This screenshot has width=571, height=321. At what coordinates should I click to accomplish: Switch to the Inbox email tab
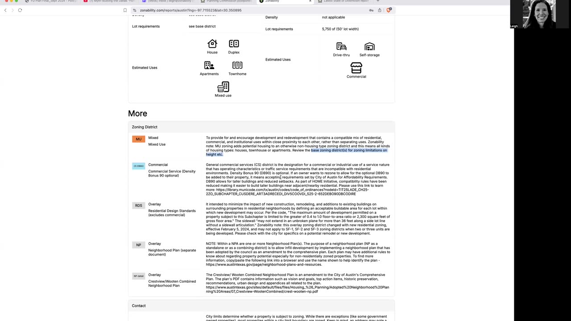(168, 1)
